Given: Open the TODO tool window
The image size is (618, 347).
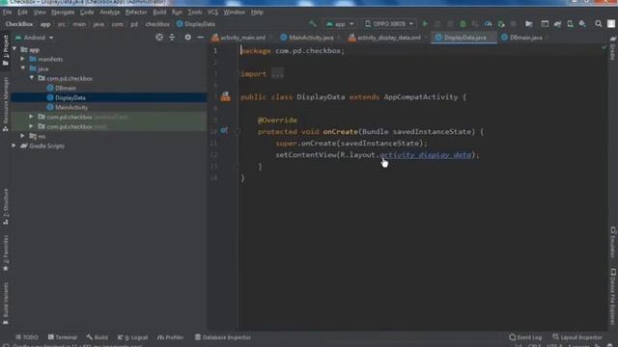Looking at the screenshot, I should point(27,337).
